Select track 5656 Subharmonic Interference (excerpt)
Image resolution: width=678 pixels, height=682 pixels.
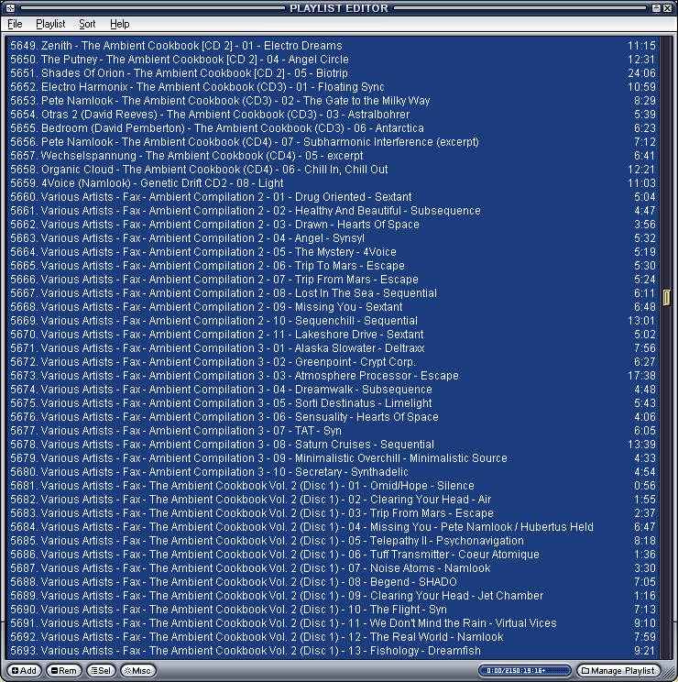pos(333,142)
